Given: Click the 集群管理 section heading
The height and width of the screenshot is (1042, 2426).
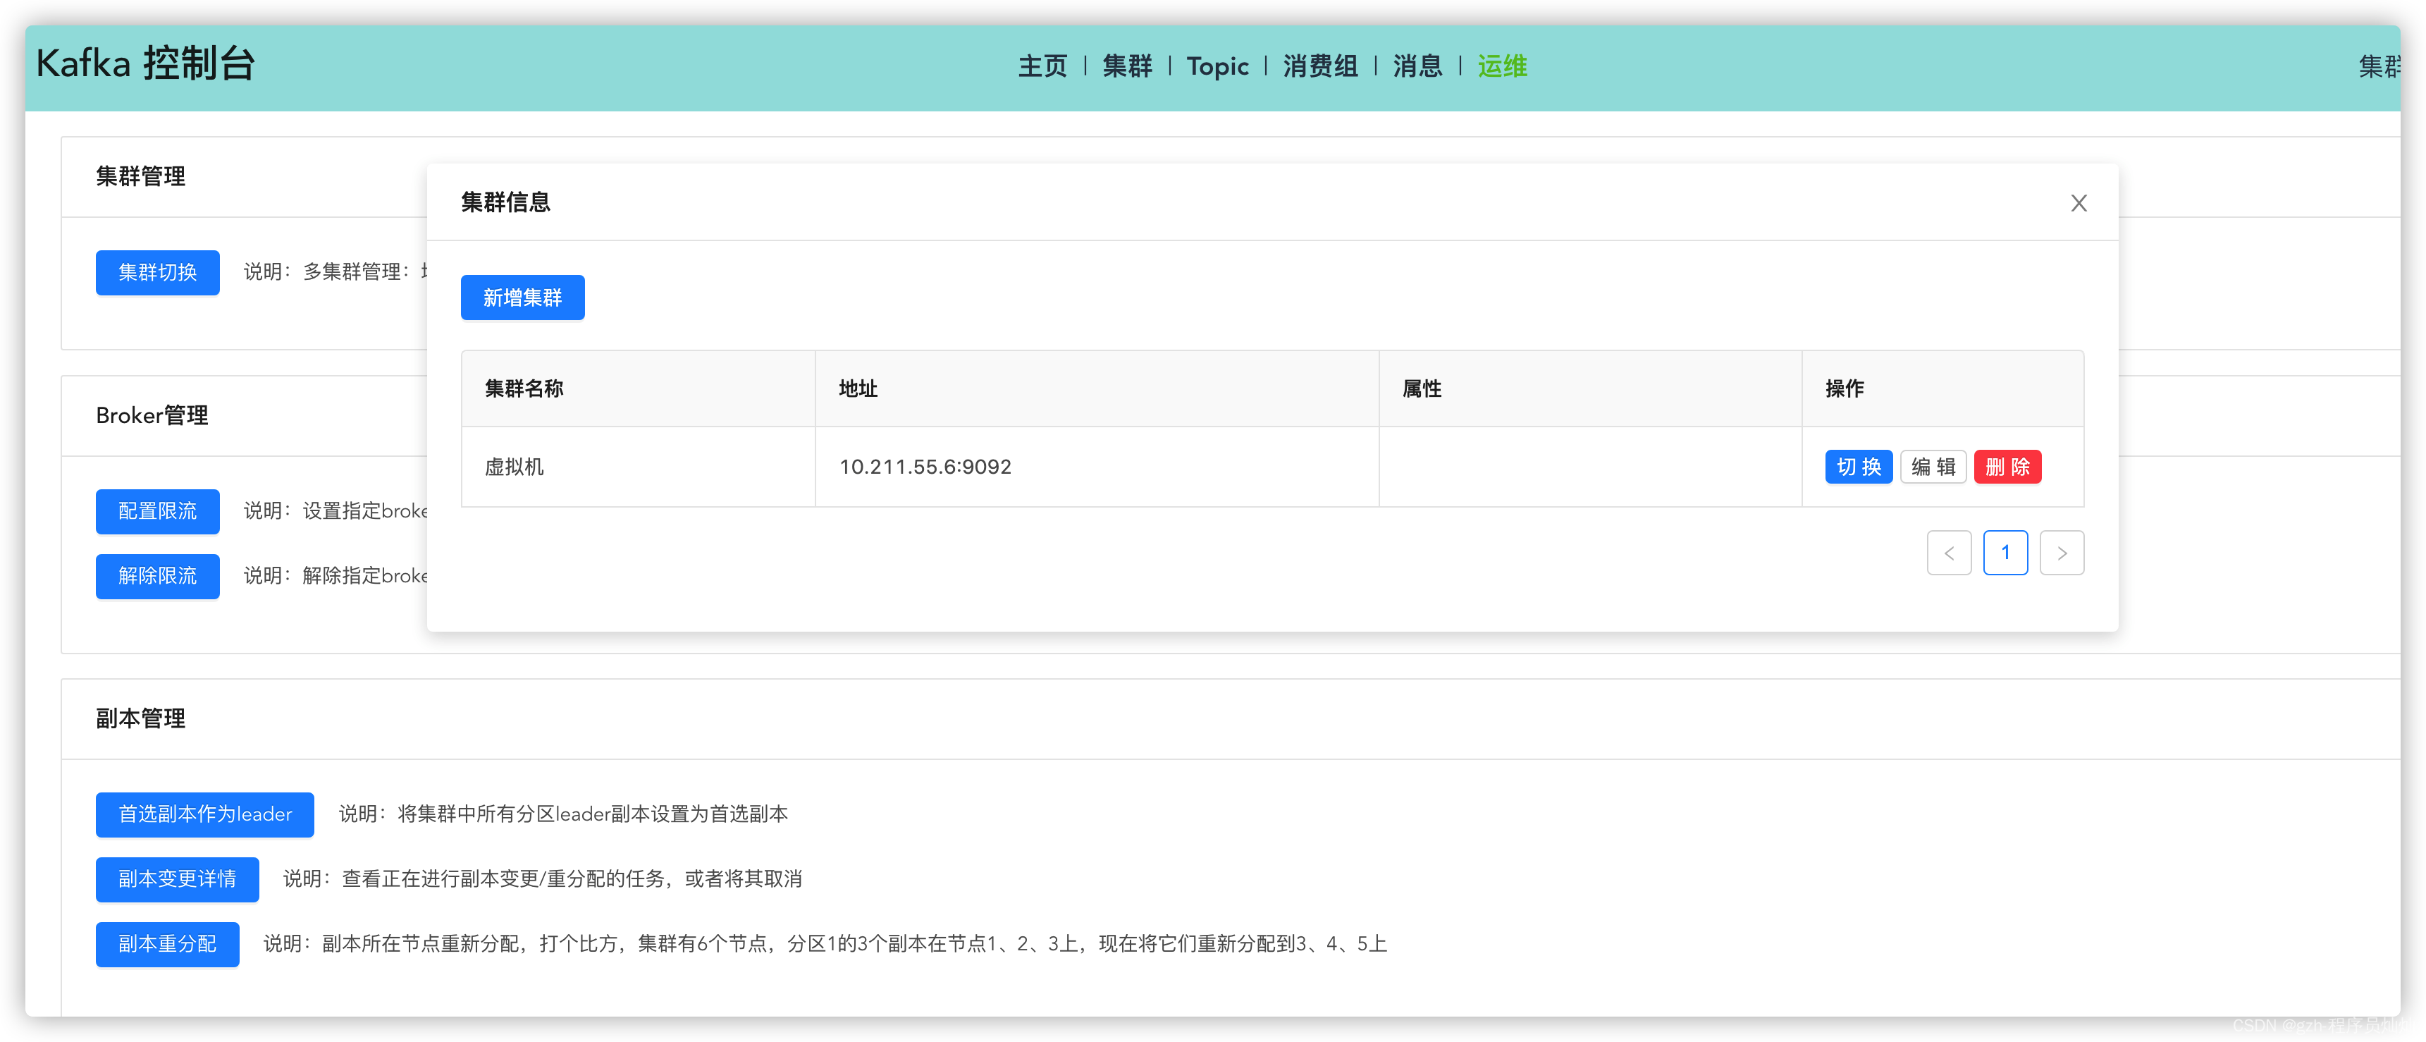Looking at the screenshot, I should [140, 176].
